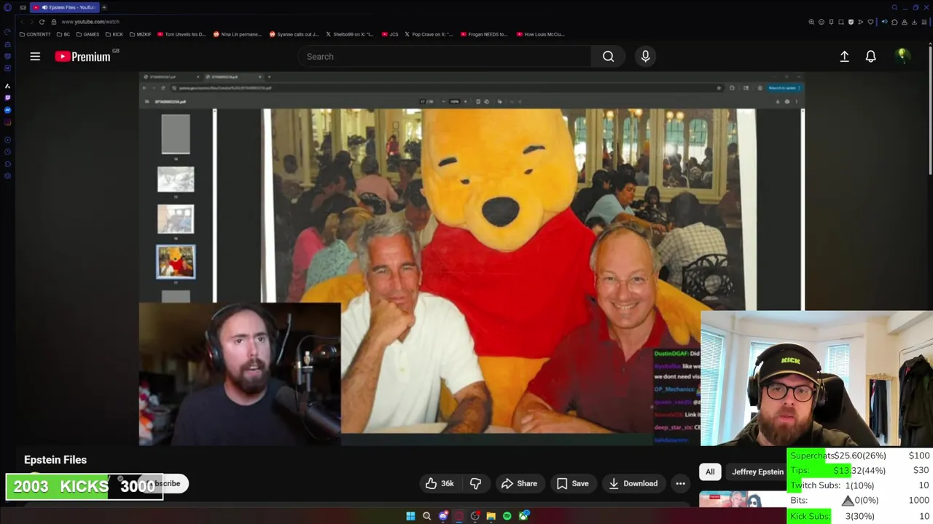Open a new browser tab

point(104,7)
